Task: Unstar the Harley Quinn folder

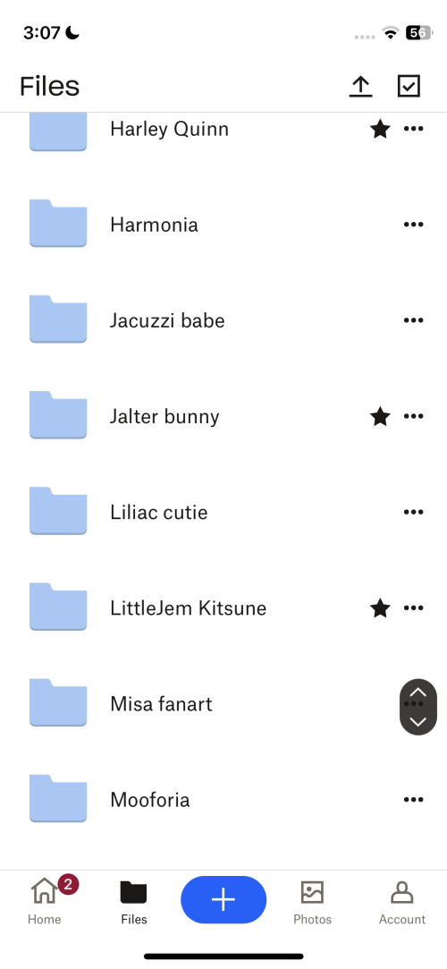Action: point(380,129)
